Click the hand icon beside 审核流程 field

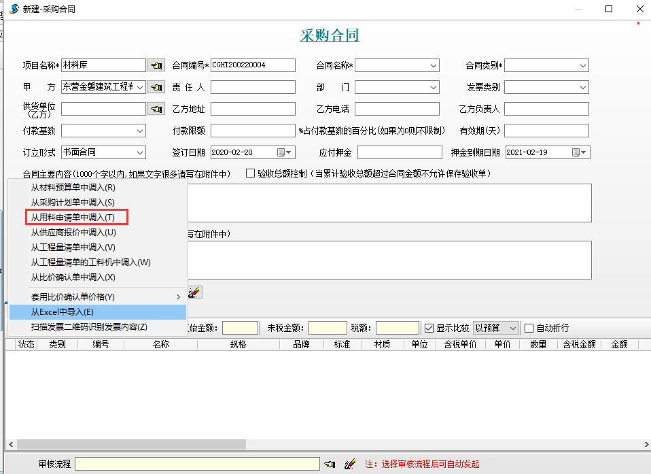click(x=330, y=464)
